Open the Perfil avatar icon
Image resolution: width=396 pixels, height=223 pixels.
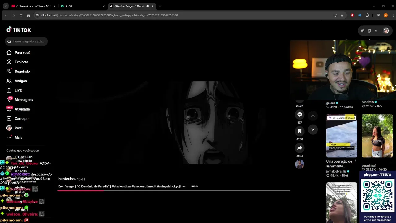click(x=9, y=128)
